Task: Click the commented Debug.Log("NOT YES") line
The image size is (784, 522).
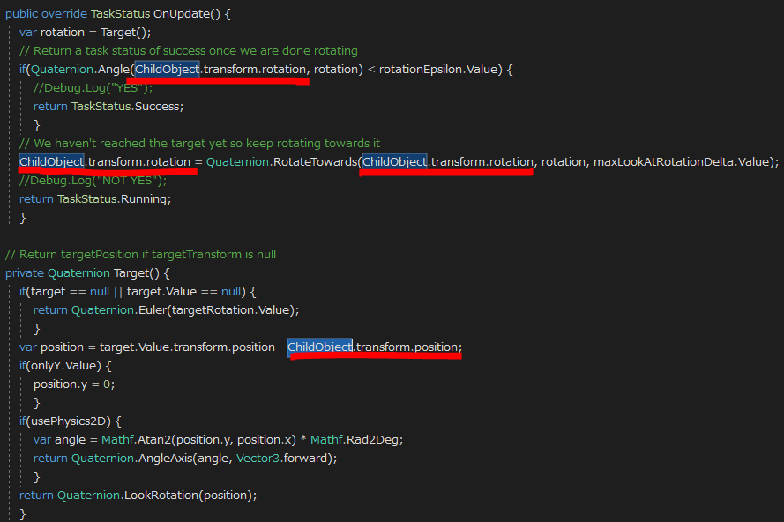Action: [x=93, y=181]
